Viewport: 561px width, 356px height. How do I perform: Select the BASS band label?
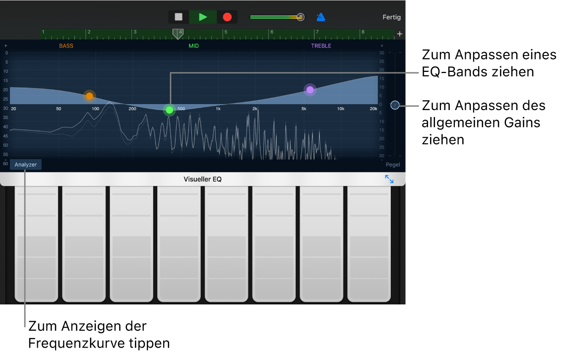pyautogui.click(x=66, y=45)
